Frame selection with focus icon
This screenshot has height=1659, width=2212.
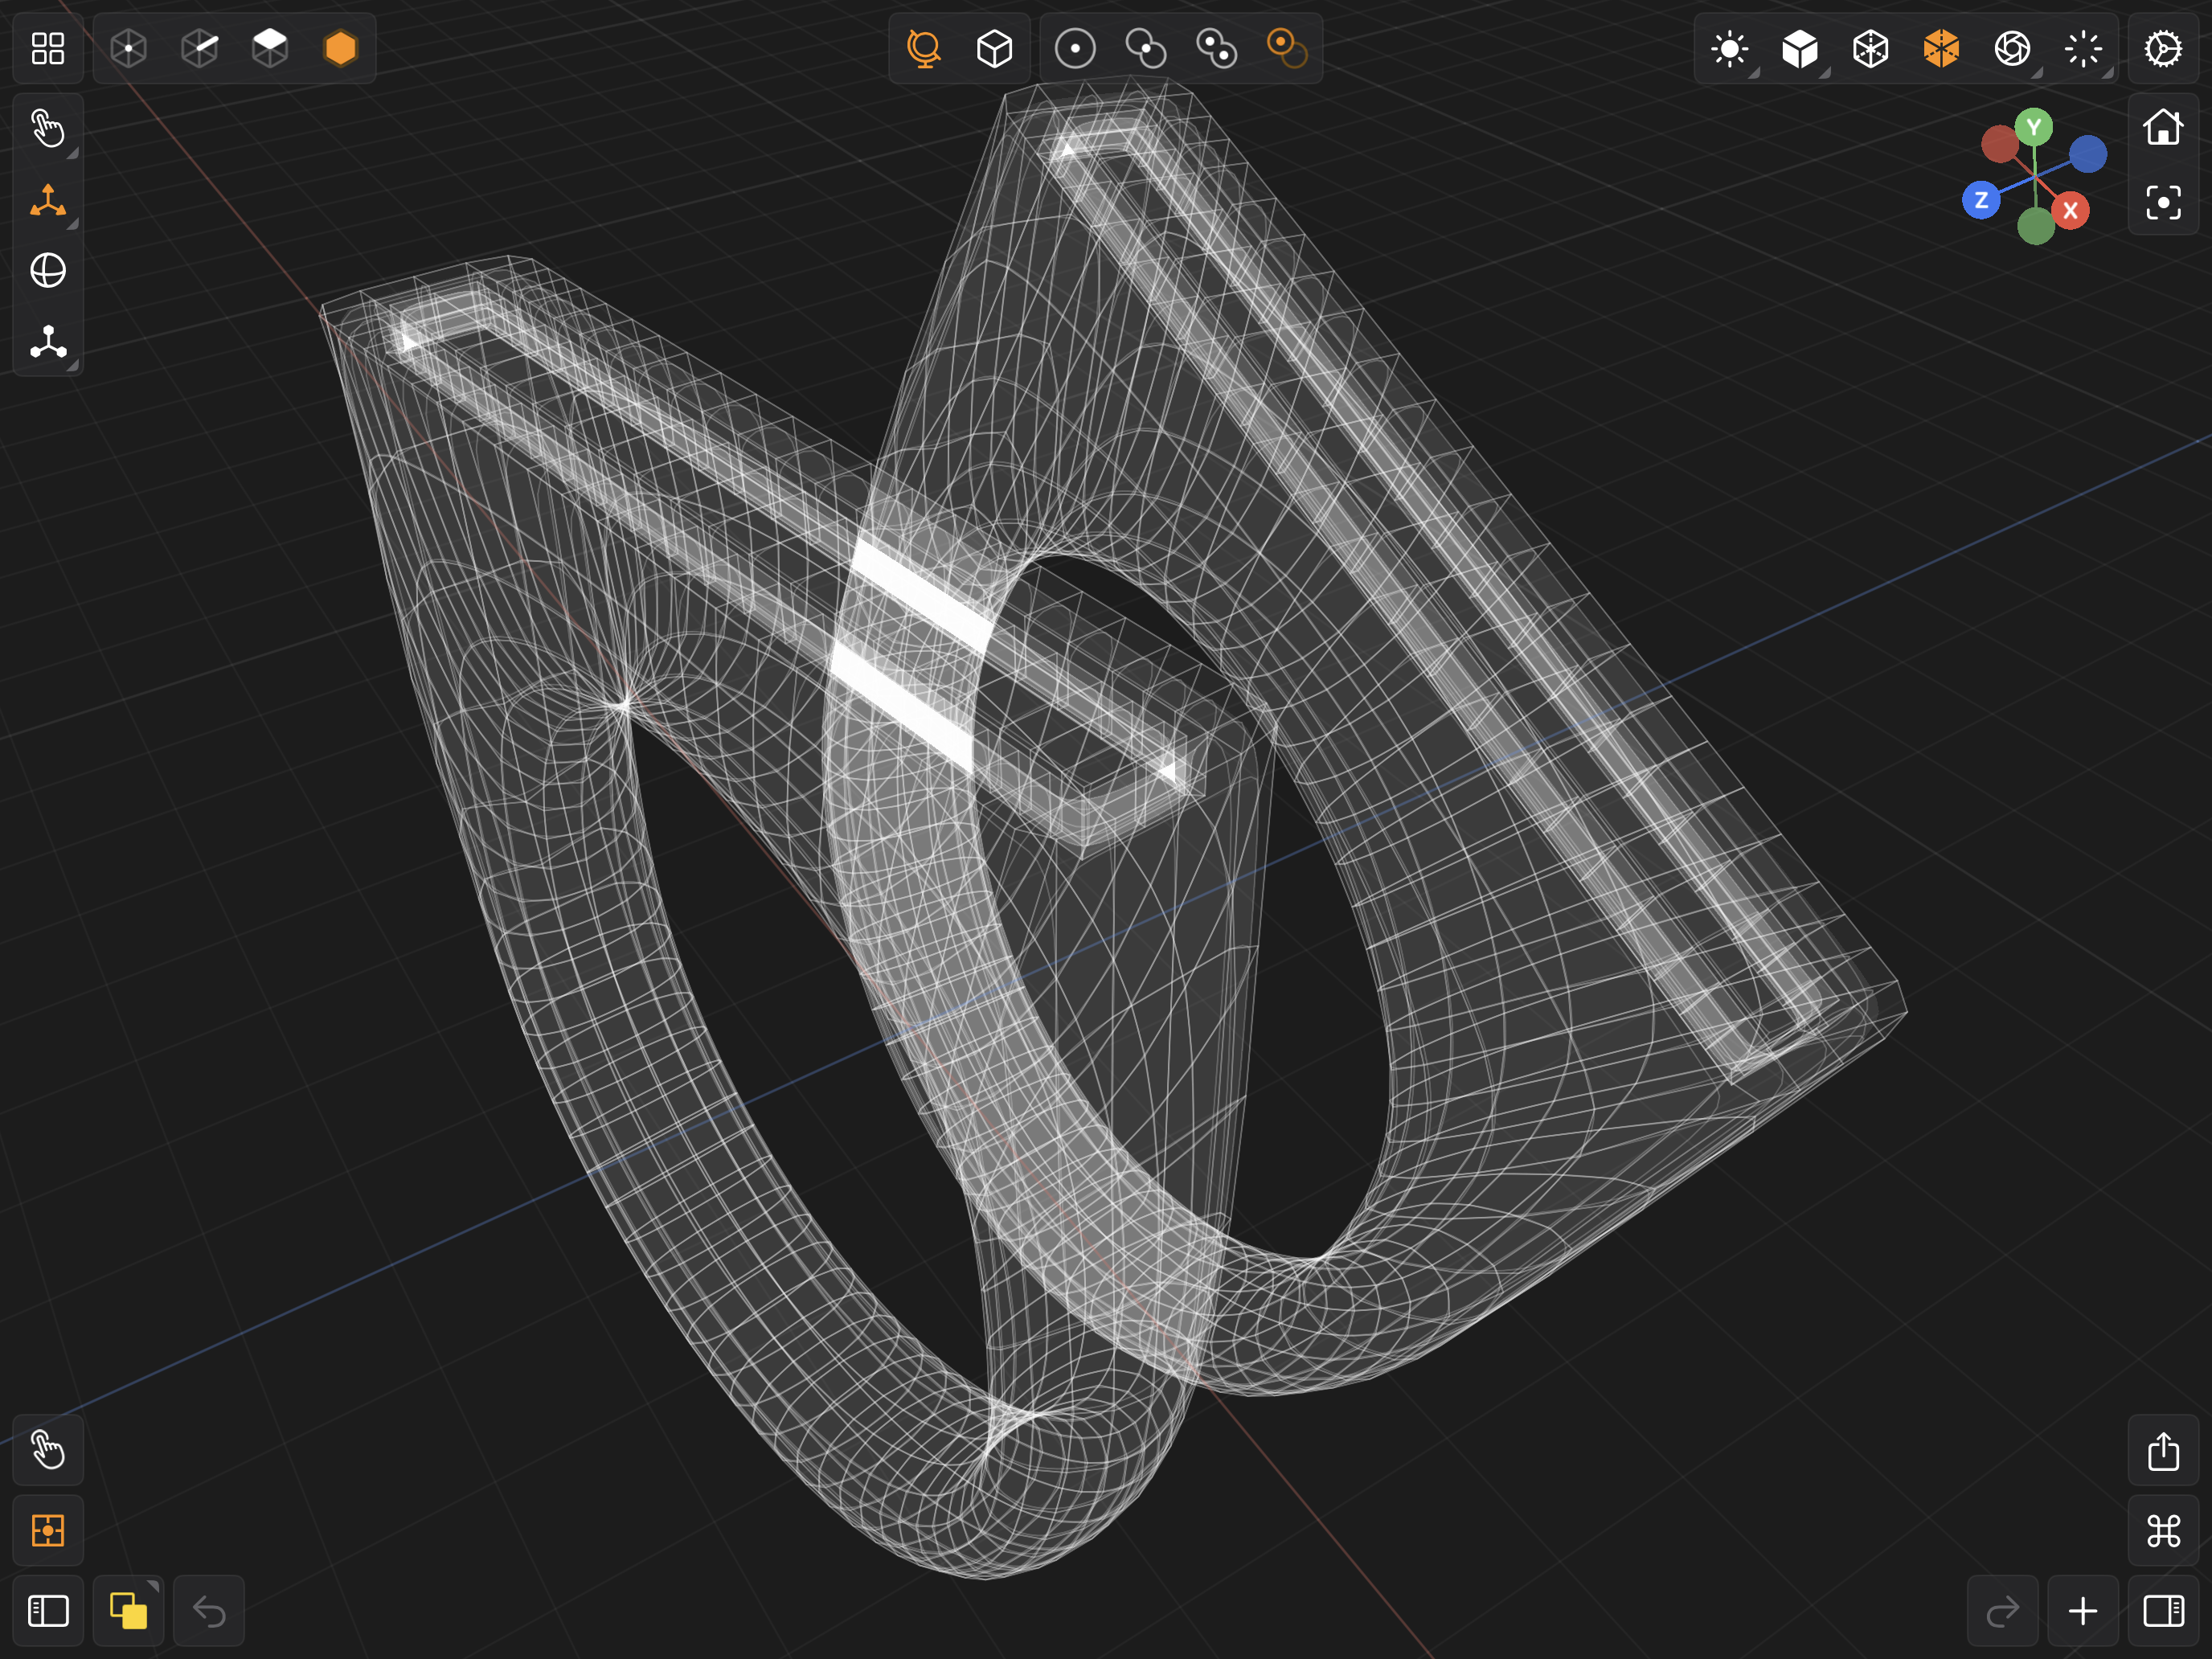click(x=2163, y=203)
